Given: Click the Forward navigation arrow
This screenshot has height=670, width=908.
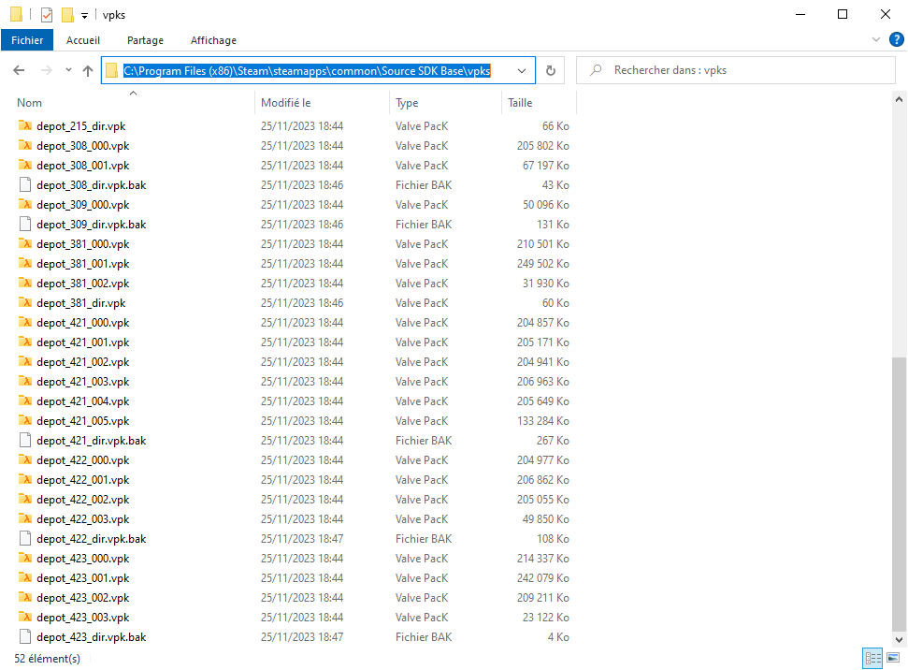Looking at the screenshot, I should click(47, 71).
